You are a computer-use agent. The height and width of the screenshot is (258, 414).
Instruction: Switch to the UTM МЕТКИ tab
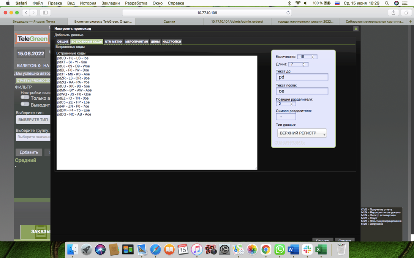[114, 42]
